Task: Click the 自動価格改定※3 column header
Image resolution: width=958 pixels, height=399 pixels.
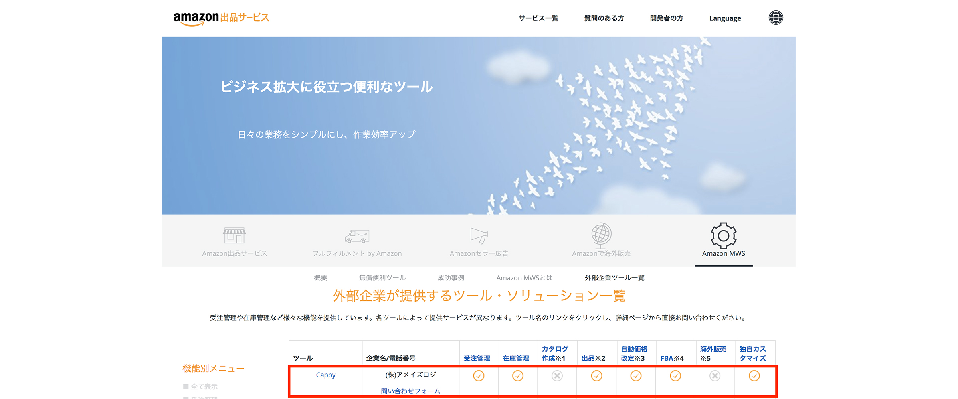Action: pyautogui.click(x=634, y=354)
